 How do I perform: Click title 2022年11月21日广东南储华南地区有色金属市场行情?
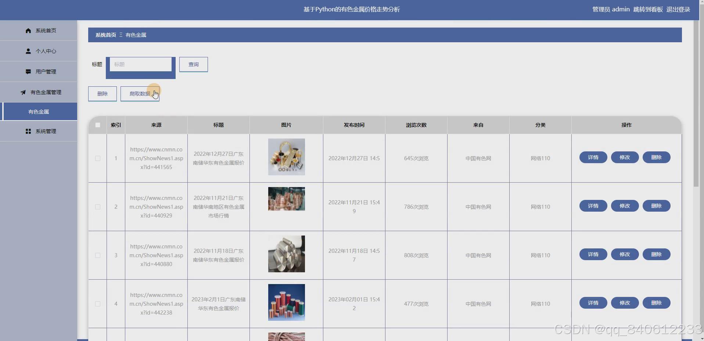coord(219,207)
